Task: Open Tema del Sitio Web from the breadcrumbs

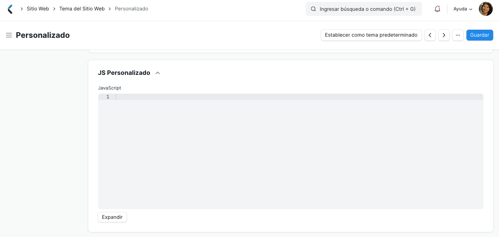Action: pos(82,8)
